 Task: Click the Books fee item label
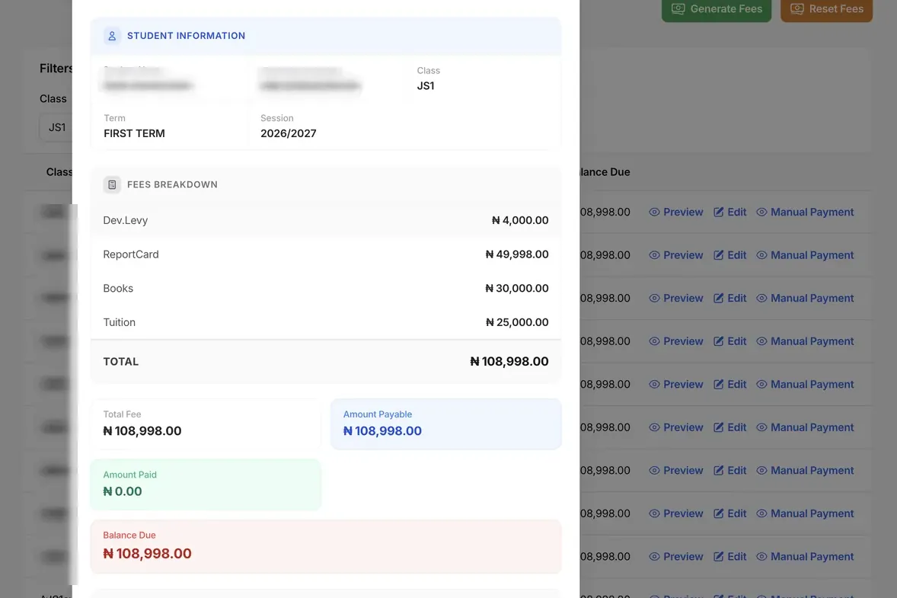pyautogui.click(x=118, y=289)
